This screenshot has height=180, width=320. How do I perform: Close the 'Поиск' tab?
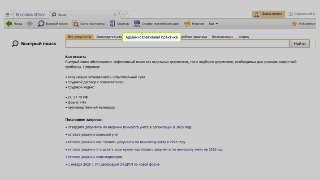115,14
